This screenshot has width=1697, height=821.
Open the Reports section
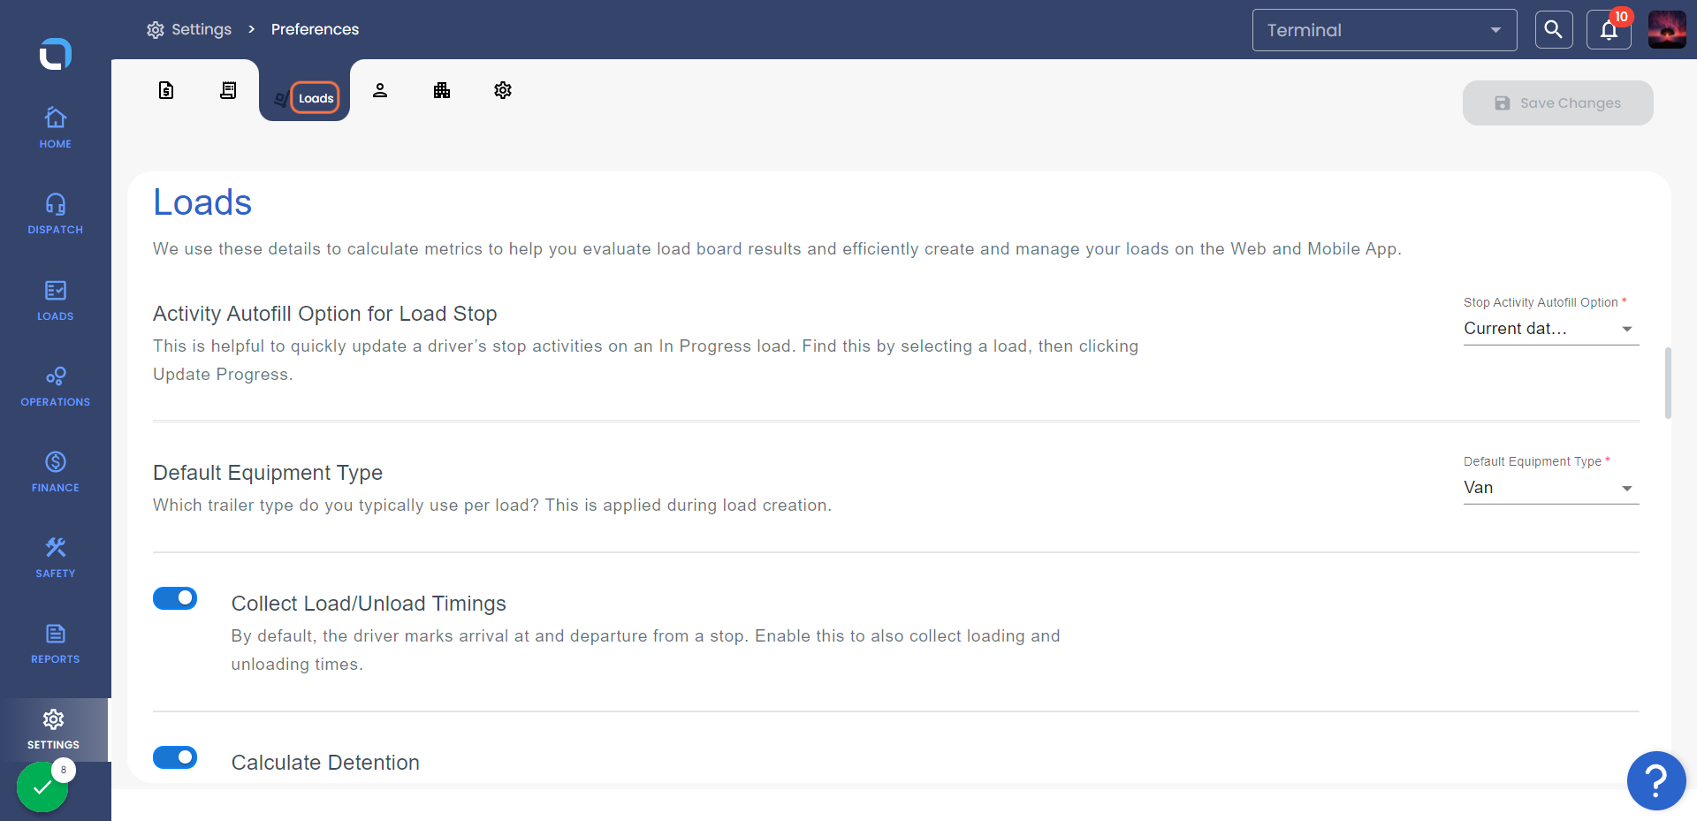click(55, 642)
